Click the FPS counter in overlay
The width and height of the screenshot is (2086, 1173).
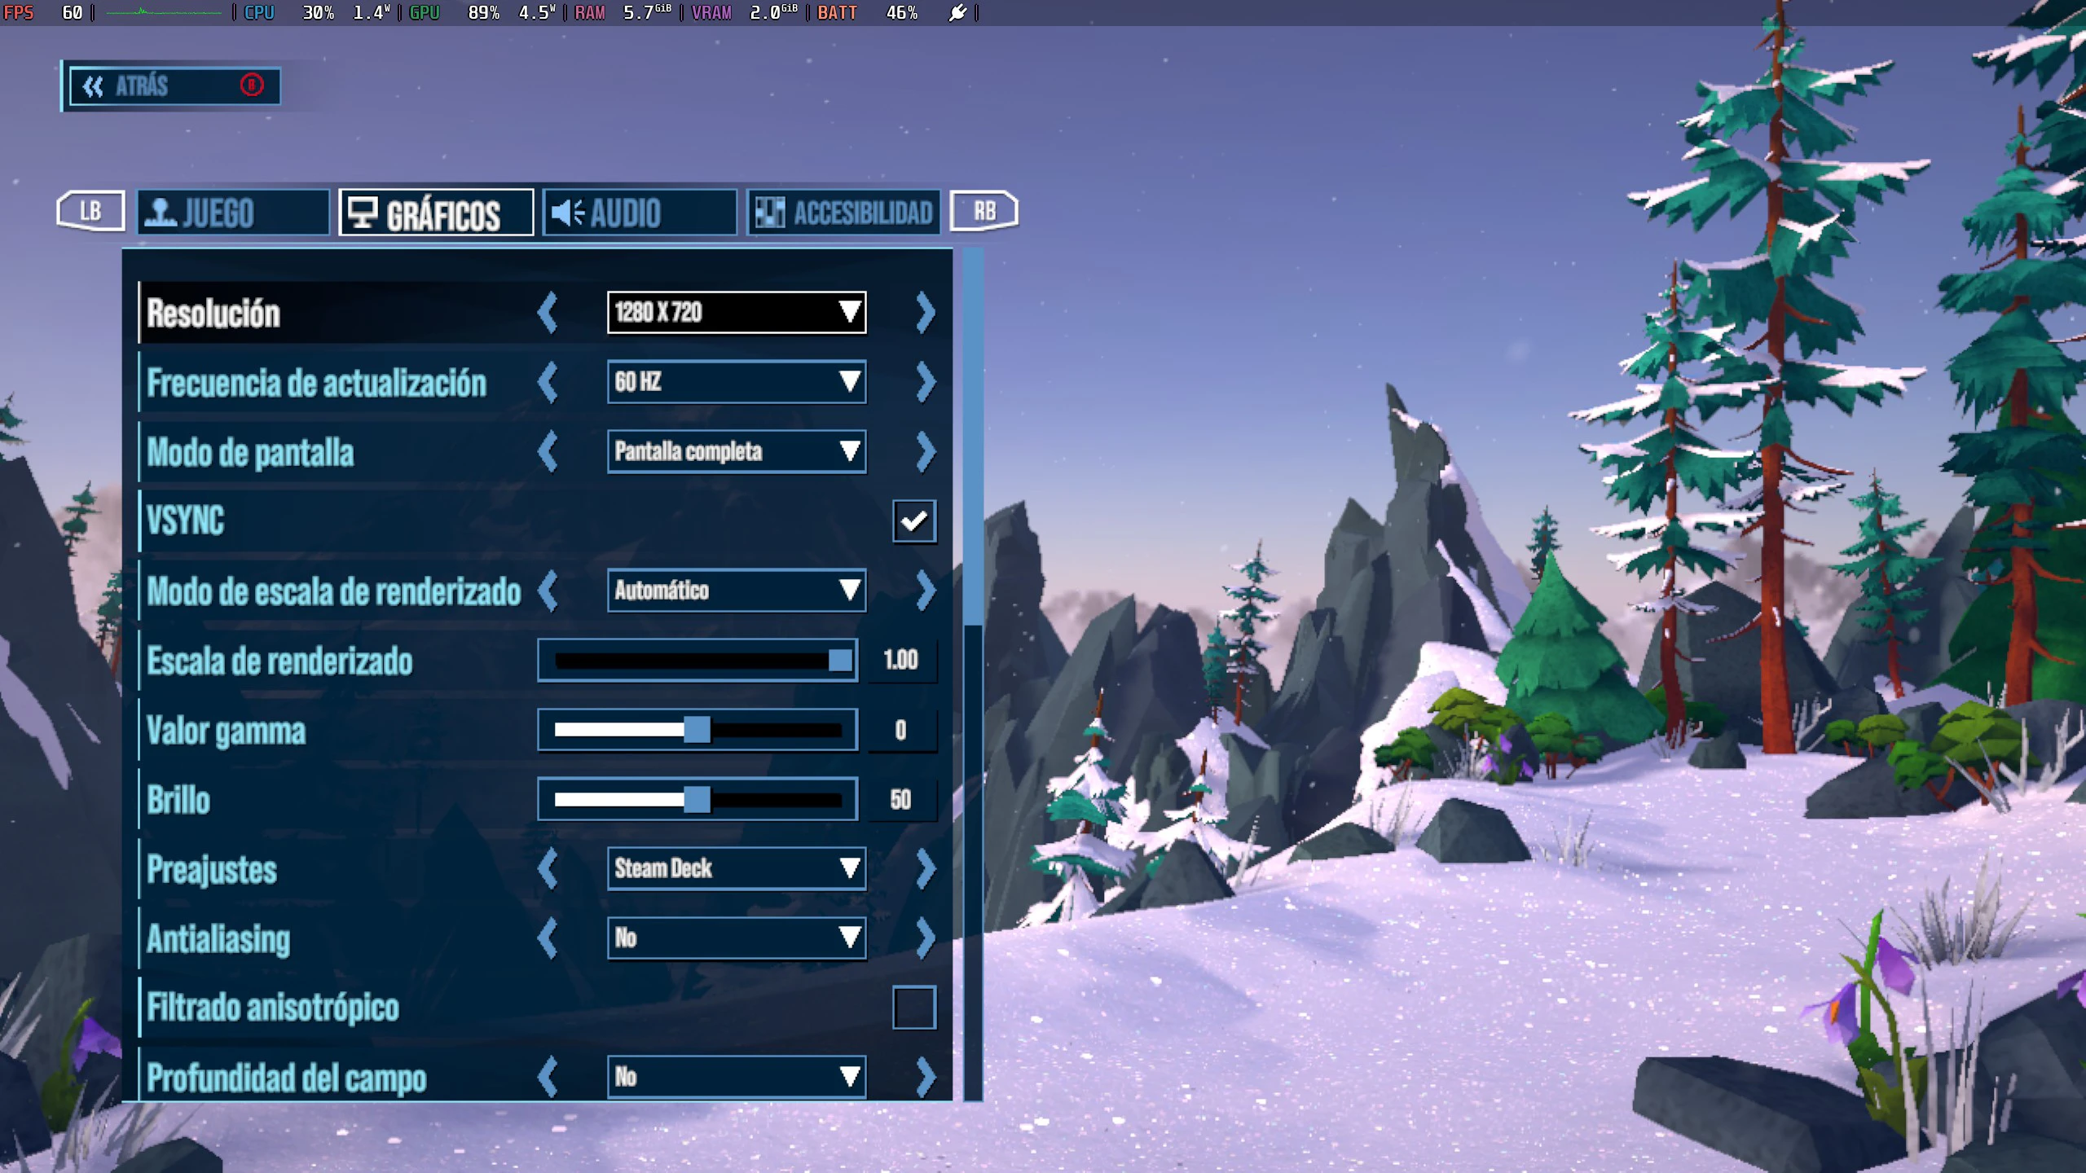44,12
